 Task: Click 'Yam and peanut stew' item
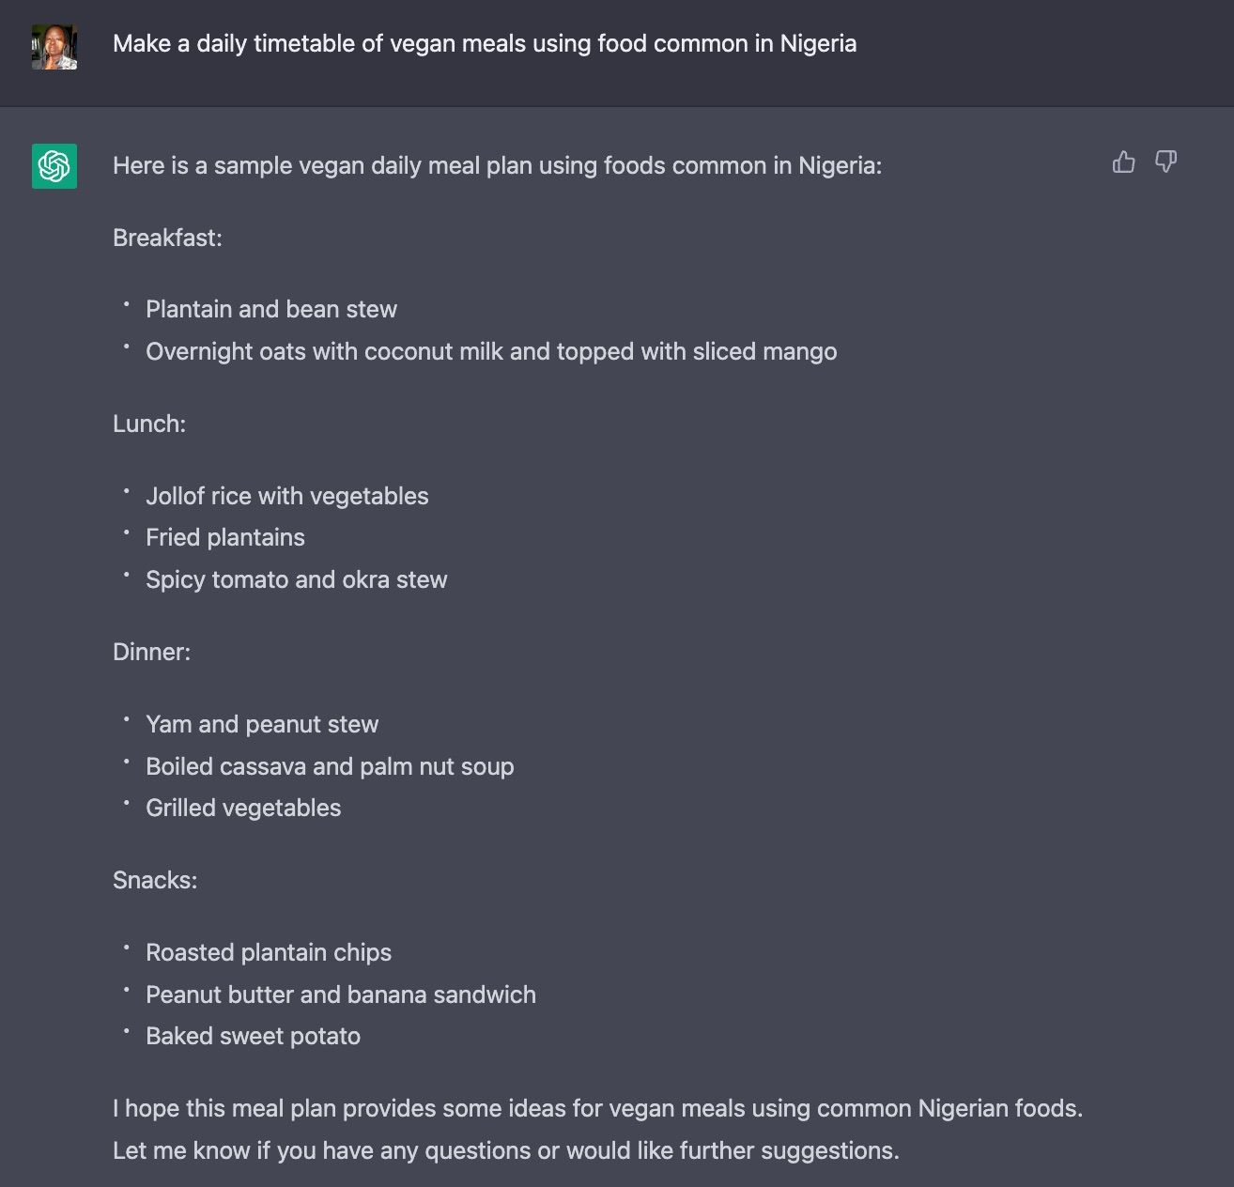coord(262,724)
